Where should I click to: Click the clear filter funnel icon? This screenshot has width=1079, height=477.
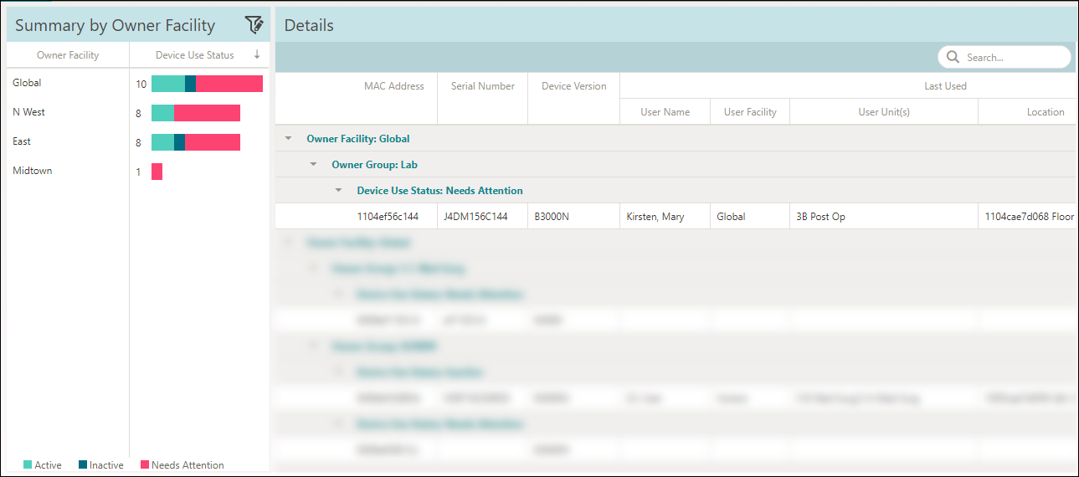254,25
